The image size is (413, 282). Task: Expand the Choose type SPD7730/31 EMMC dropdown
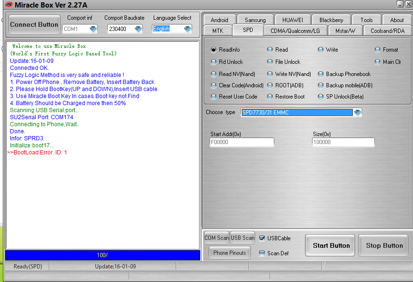click(x=358, y=112)
